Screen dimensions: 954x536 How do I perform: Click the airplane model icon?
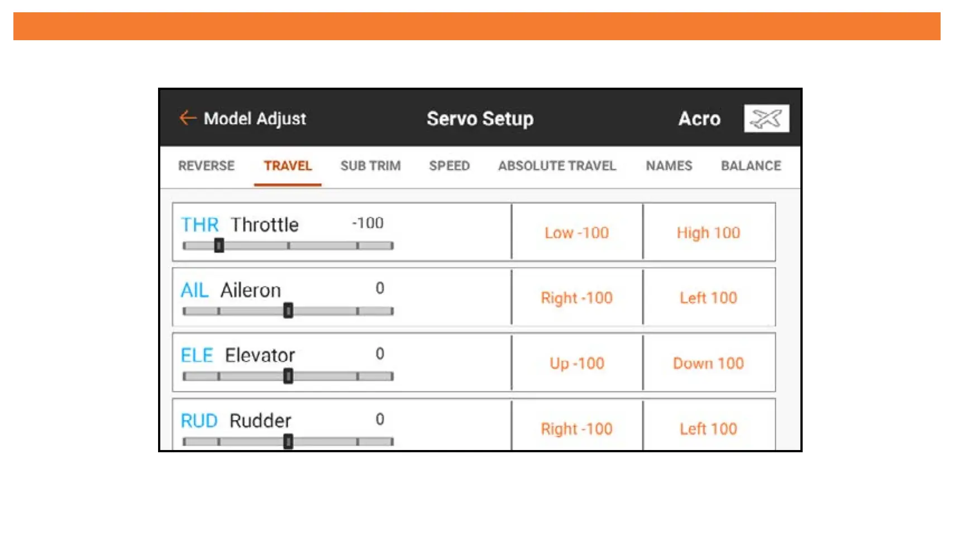click(766, 118)
